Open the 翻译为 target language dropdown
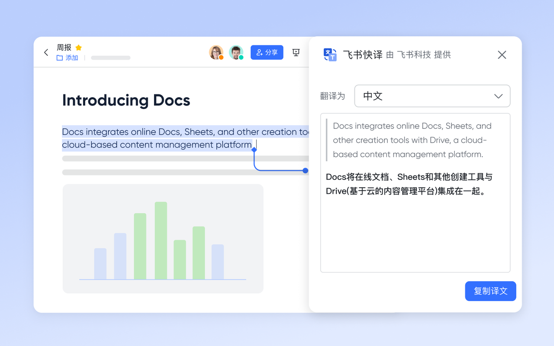 pyautogui.click(x=432, y=96)
